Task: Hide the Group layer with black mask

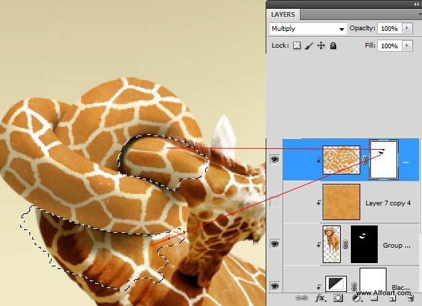Action: click(x=274, y=244)
